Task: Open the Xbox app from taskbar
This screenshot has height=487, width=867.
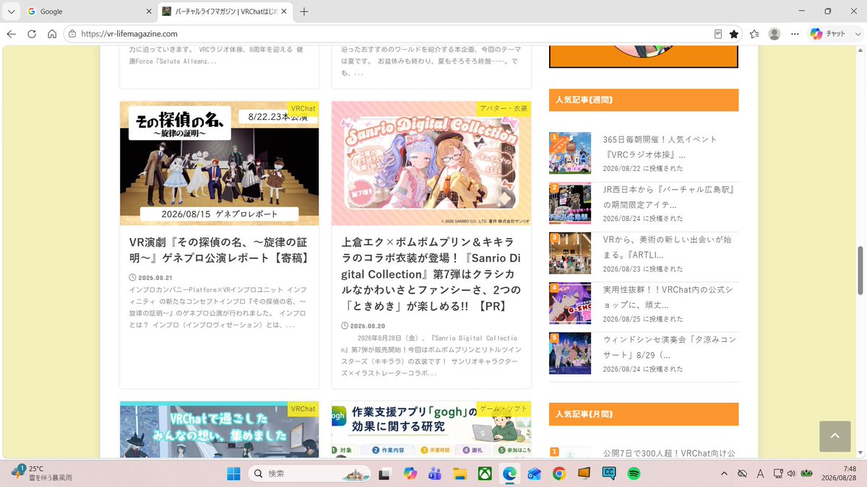Action: pos(485,473)
